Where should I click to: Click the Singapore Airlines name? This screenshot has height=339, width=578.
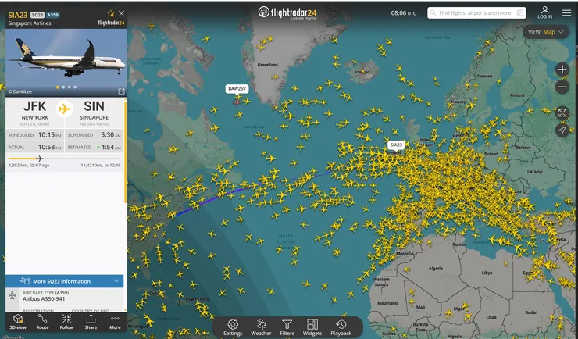(30, 23)
